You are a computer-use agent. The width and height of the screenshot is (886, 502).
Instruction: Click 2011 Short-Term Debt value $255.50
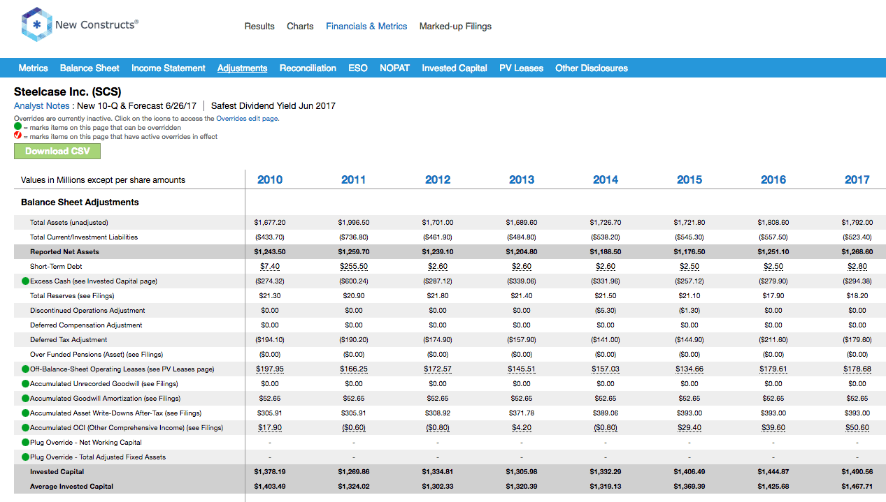point(354,267)
